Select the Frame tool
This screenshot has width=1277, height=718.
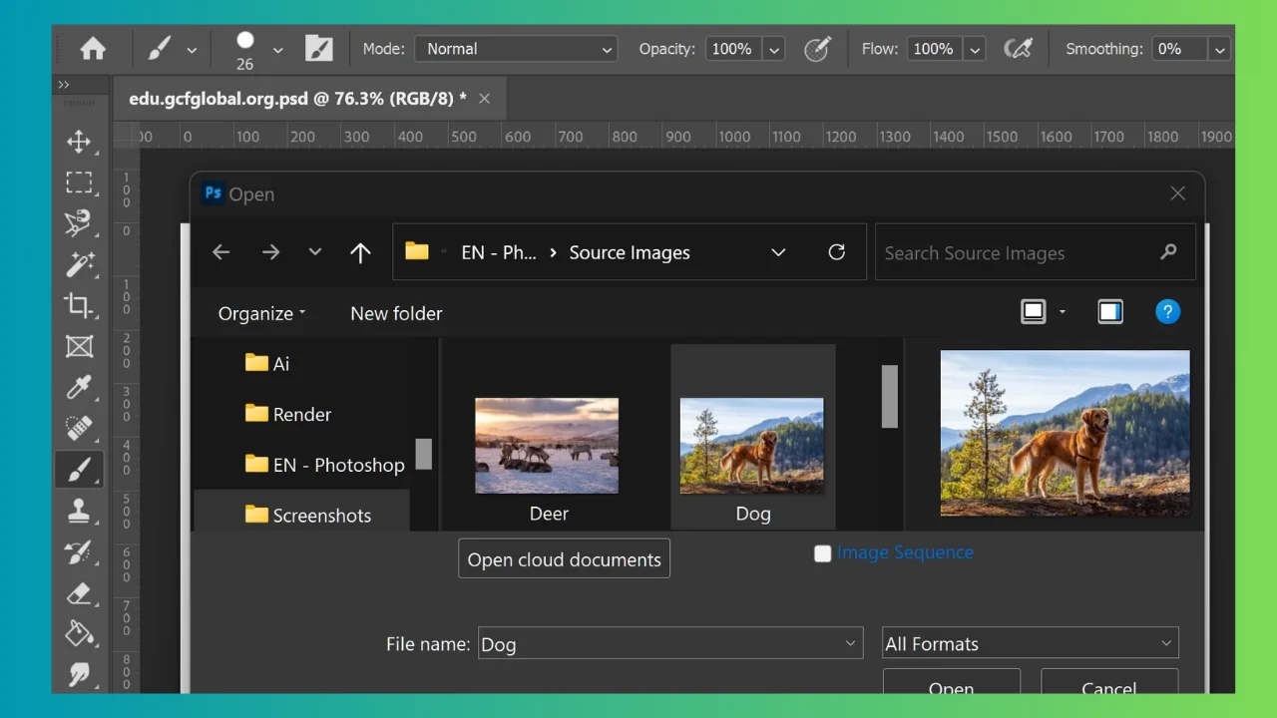79,346
